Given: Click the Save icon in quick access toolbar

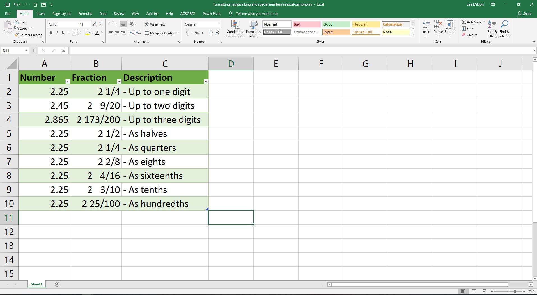Looking at the screenshot, I should tap(7, 4).
